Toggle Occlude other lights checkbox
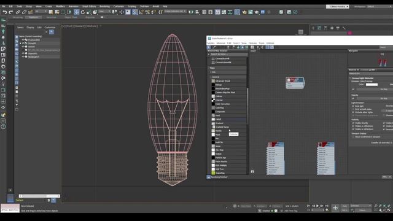The image size is (393, 221). 353,112
